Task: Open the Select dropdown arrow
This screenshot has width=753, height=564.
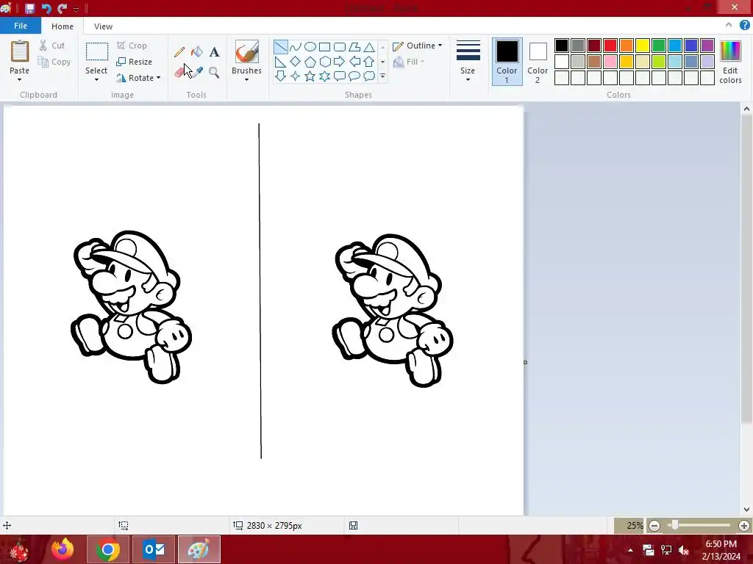Action: click(x=96, y=79)
